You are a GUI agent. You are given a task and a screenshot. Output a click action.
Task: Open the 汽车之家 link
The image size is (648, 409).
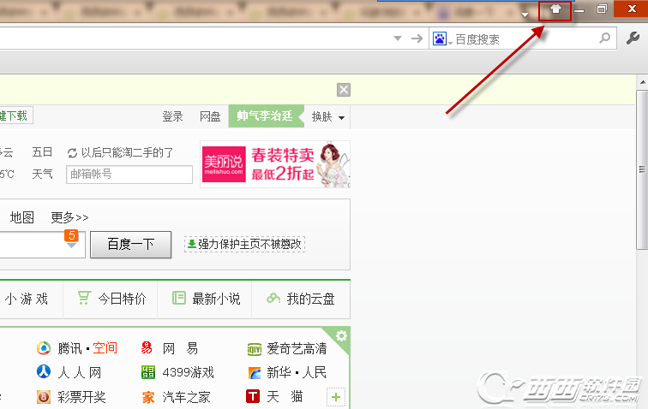coord(186,397)
